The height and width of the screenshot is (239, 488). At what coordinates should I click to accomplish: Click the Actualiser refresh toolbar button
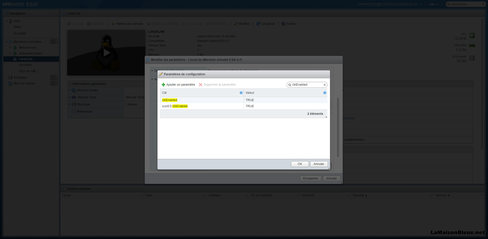(x=266, y=24)
